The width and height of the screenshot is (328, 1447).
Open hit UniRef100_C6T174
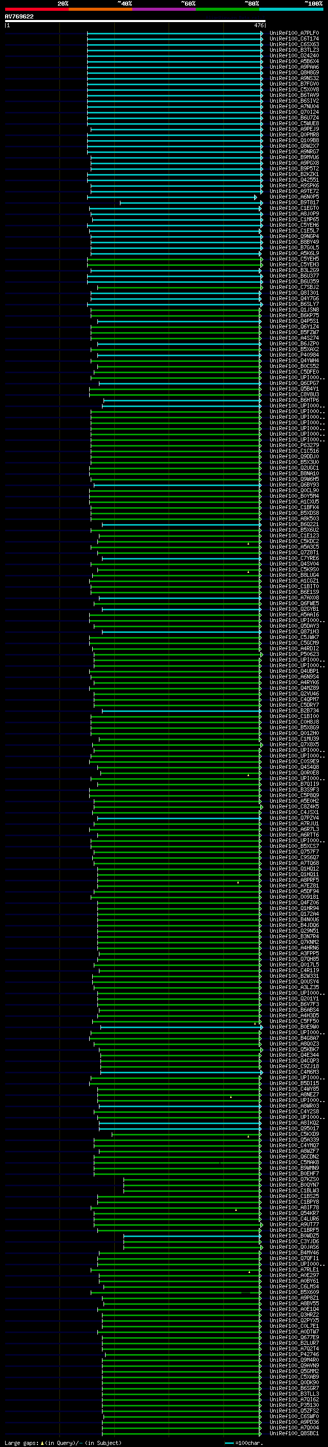(294, 39)
